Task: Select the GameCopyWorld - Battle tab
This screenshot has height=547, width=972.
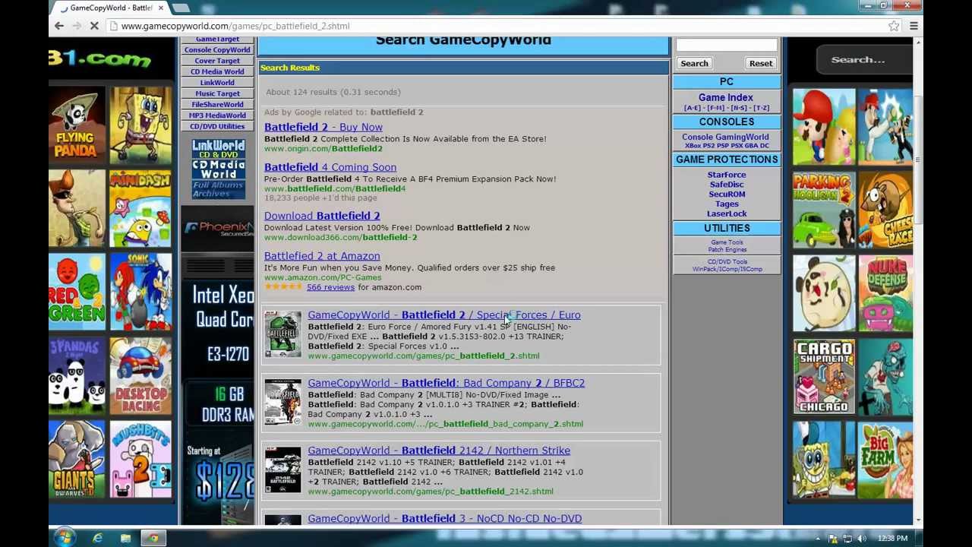Action: tap(111, 8)
